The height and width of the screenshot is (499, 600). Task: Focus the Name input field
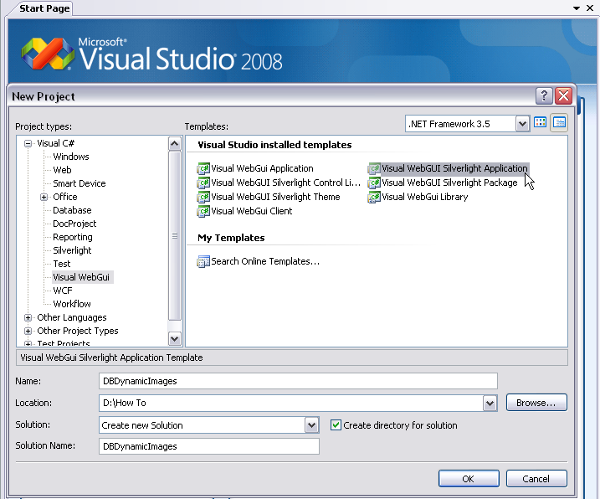298,381
